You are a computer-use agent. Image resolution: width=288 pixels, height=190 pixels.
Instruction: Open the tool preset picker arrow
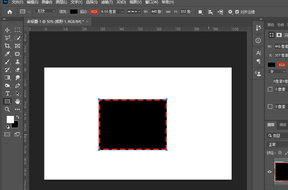29,12
